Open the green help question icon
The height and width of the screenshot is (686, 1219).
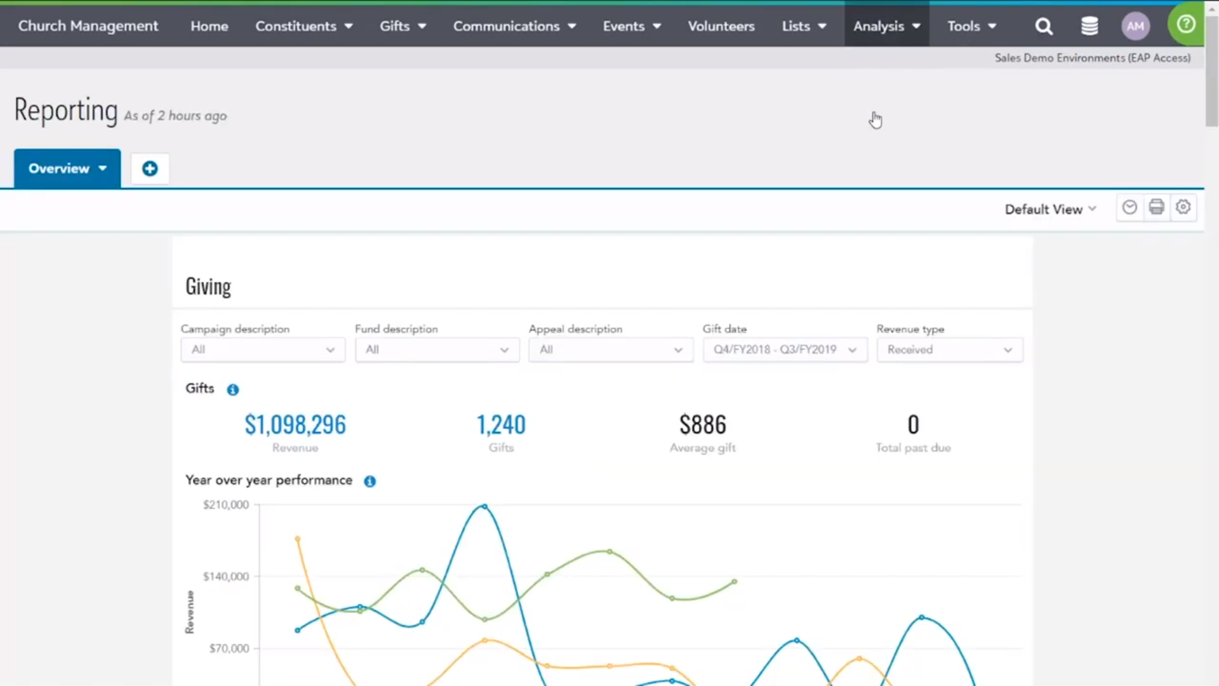[1185, 24]
